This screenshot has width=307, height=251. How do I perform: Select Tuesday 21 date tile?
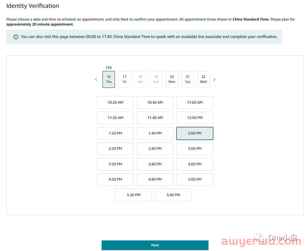(187, 79)
